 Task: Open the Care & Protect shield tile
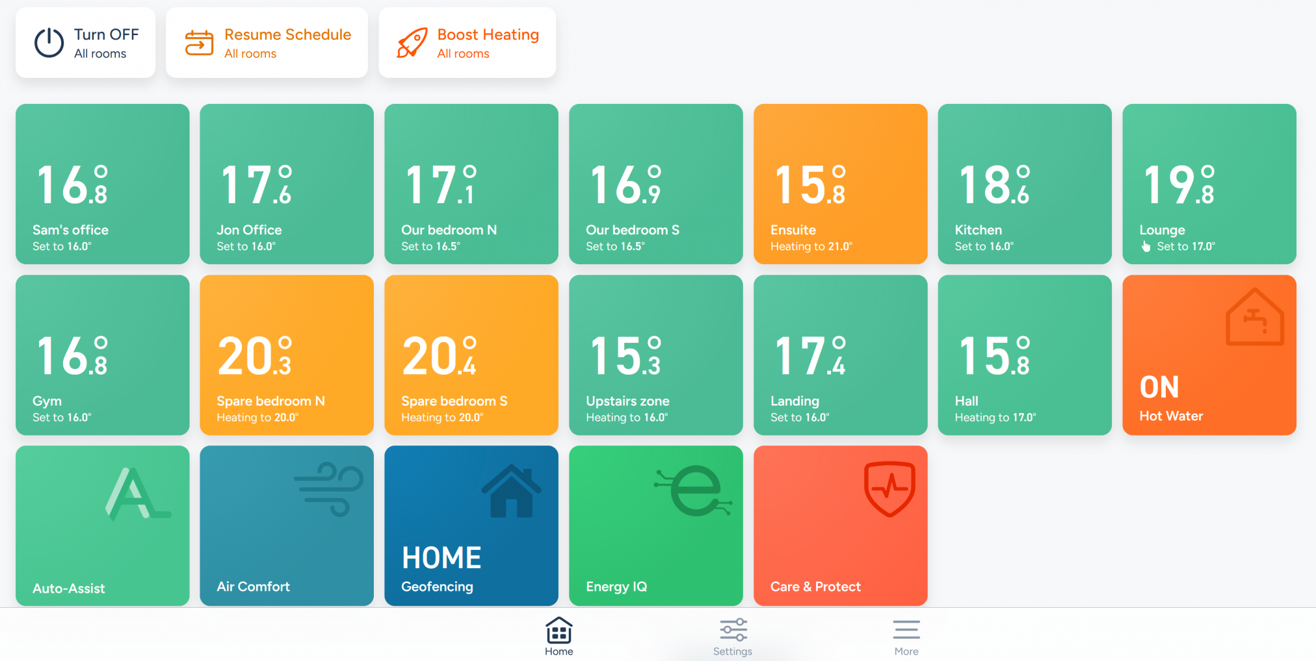pyautogui.click(x=840, y=525)
